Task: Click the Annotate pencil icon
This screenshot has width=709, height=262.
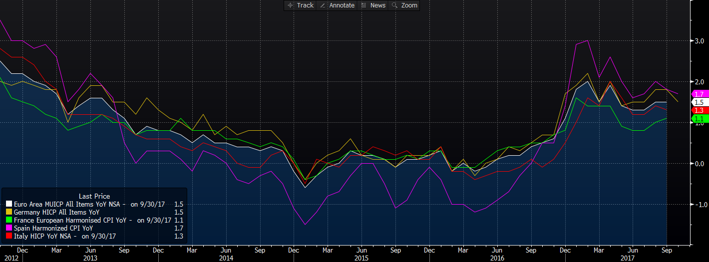Action: (x=323, y=5)
